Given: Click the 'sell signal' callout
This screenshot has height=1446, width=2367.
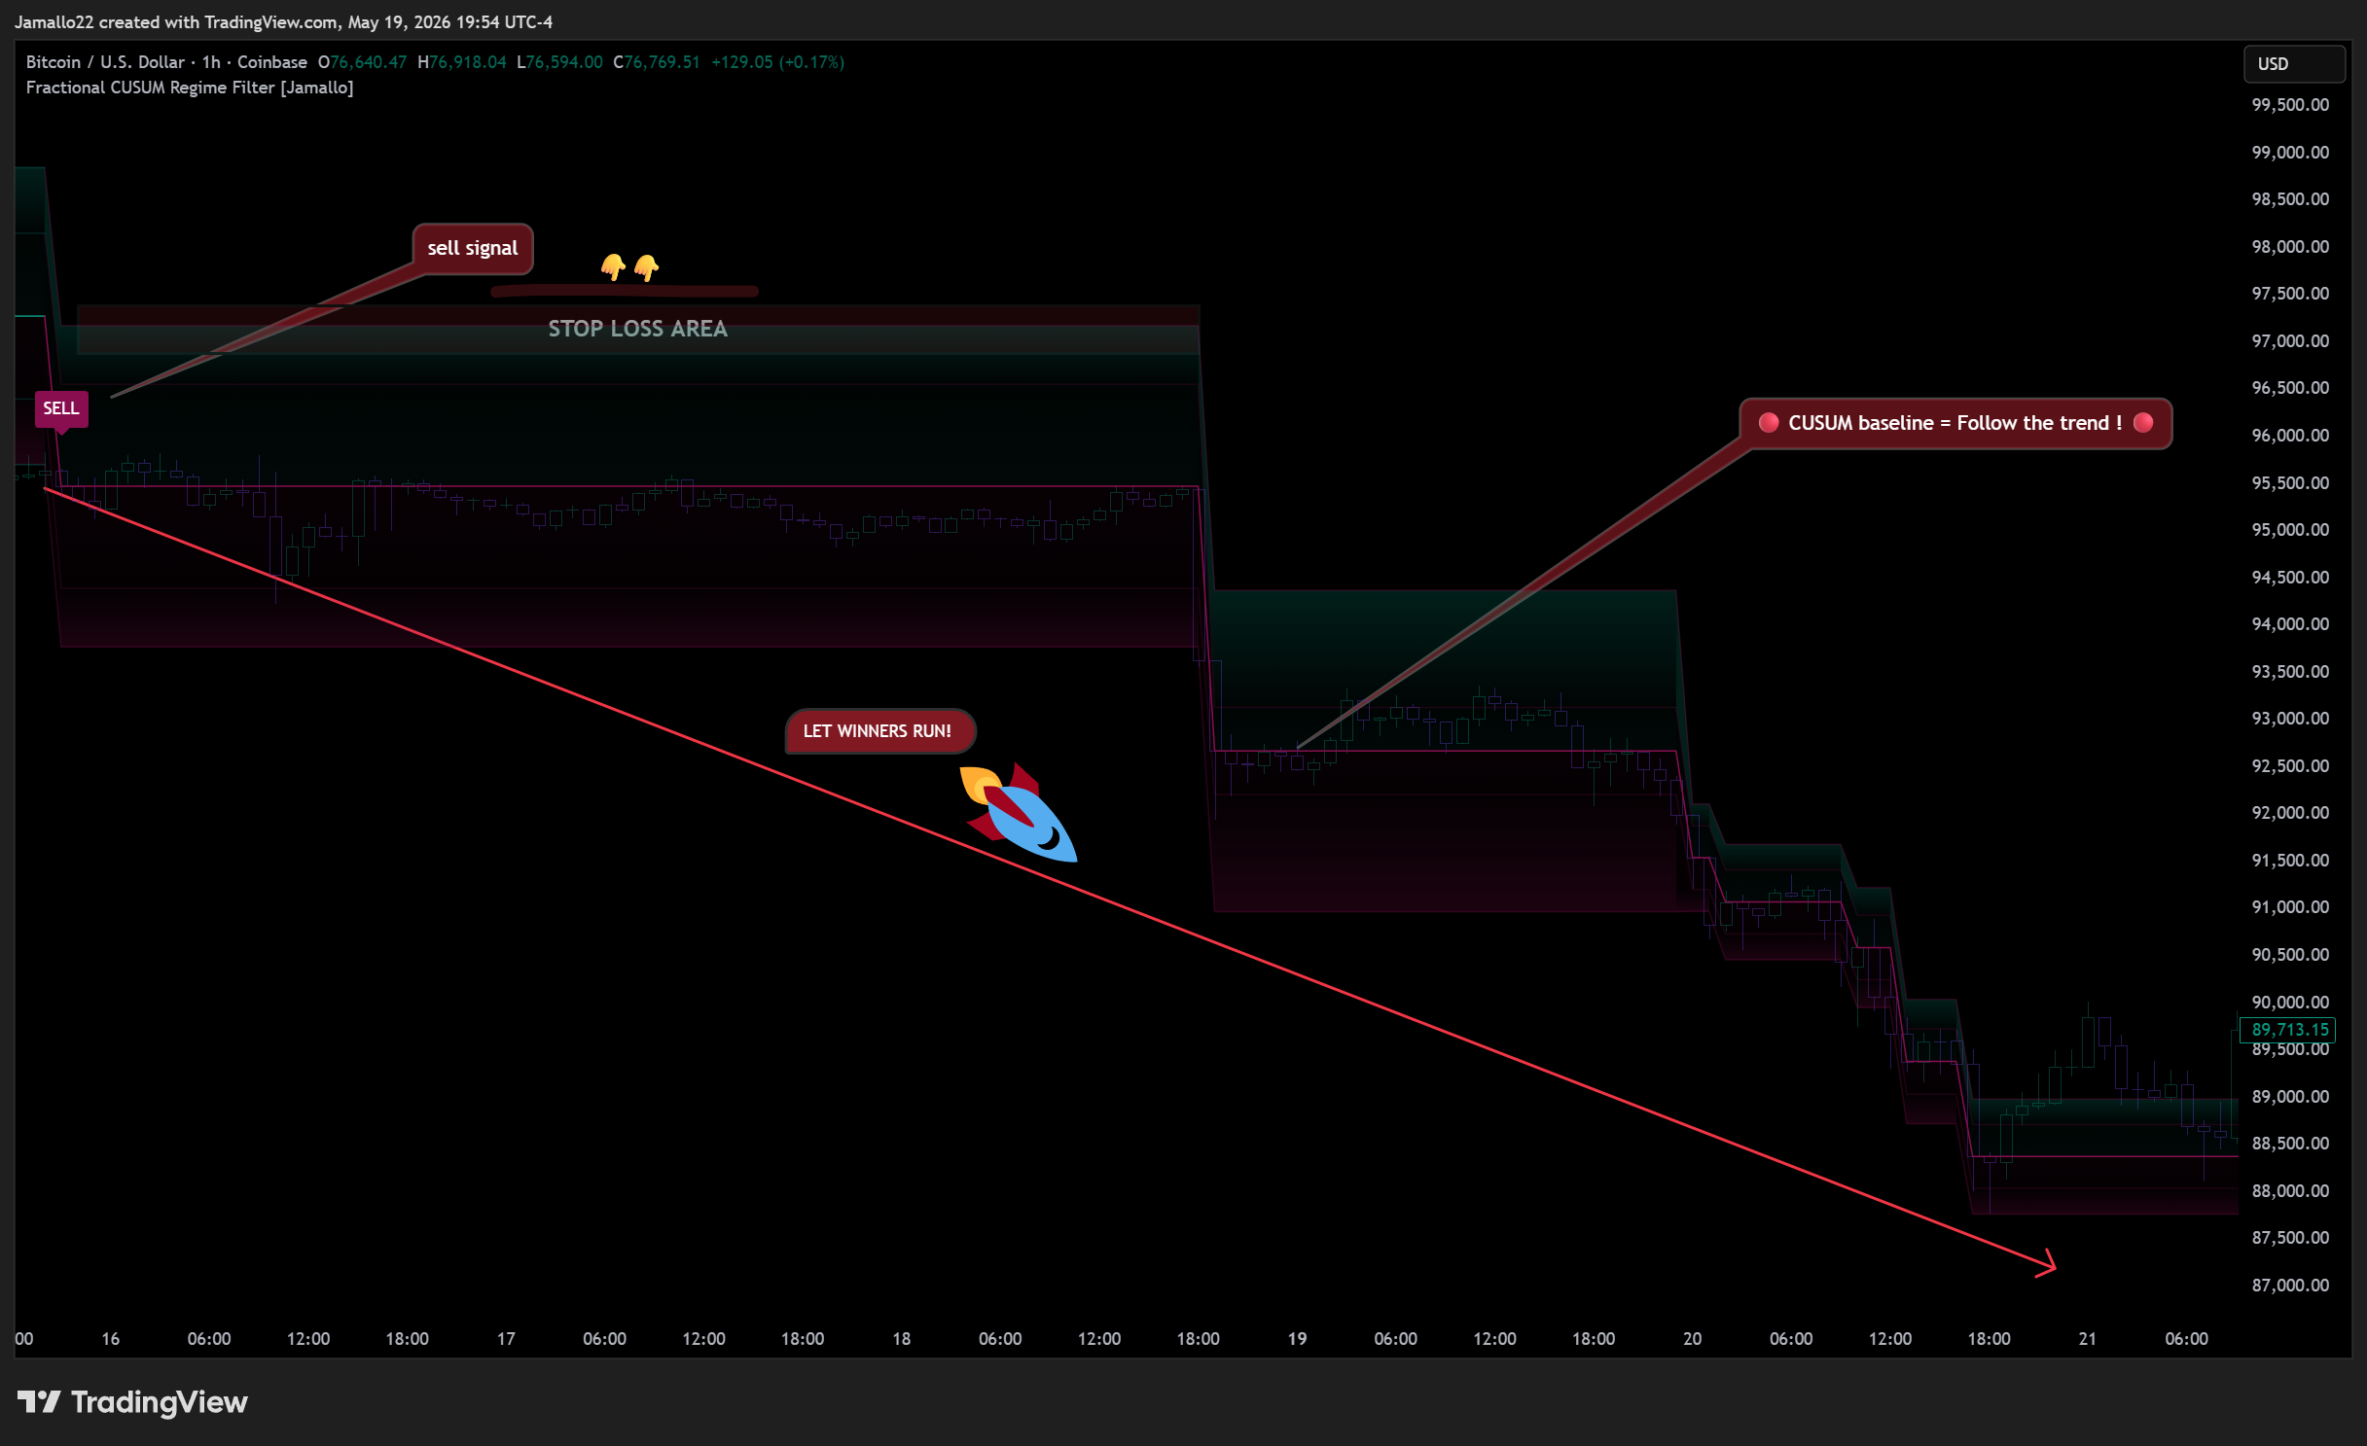Looking at the screenshot, I should tap(473, 248).
